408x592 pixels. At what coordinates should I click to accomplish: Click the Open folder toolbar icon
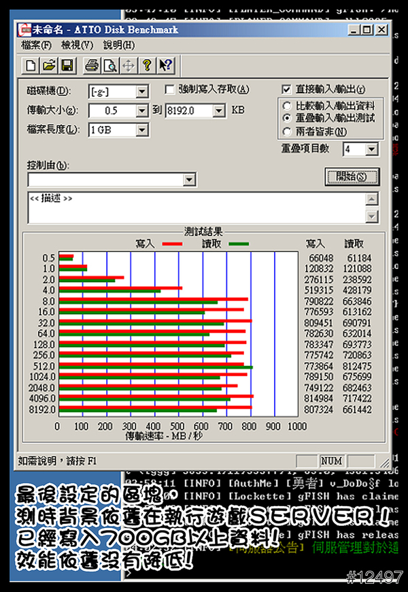pos(49,65)
